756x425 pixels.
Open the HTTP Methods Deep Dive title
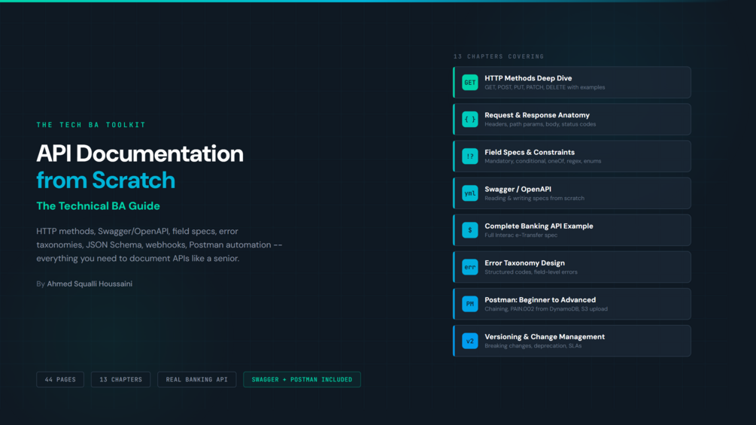pyautogui.click(x=528, y=78)
